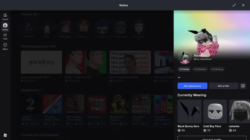Screen dimensions: 250x140
Task: Expand the Friends (6) section chevron
Action: pos(40,14)
